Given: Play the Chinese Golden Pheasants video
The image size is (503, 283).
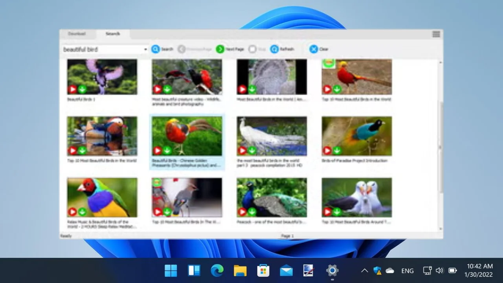Looking at the screenshot, I should point(157,151).
